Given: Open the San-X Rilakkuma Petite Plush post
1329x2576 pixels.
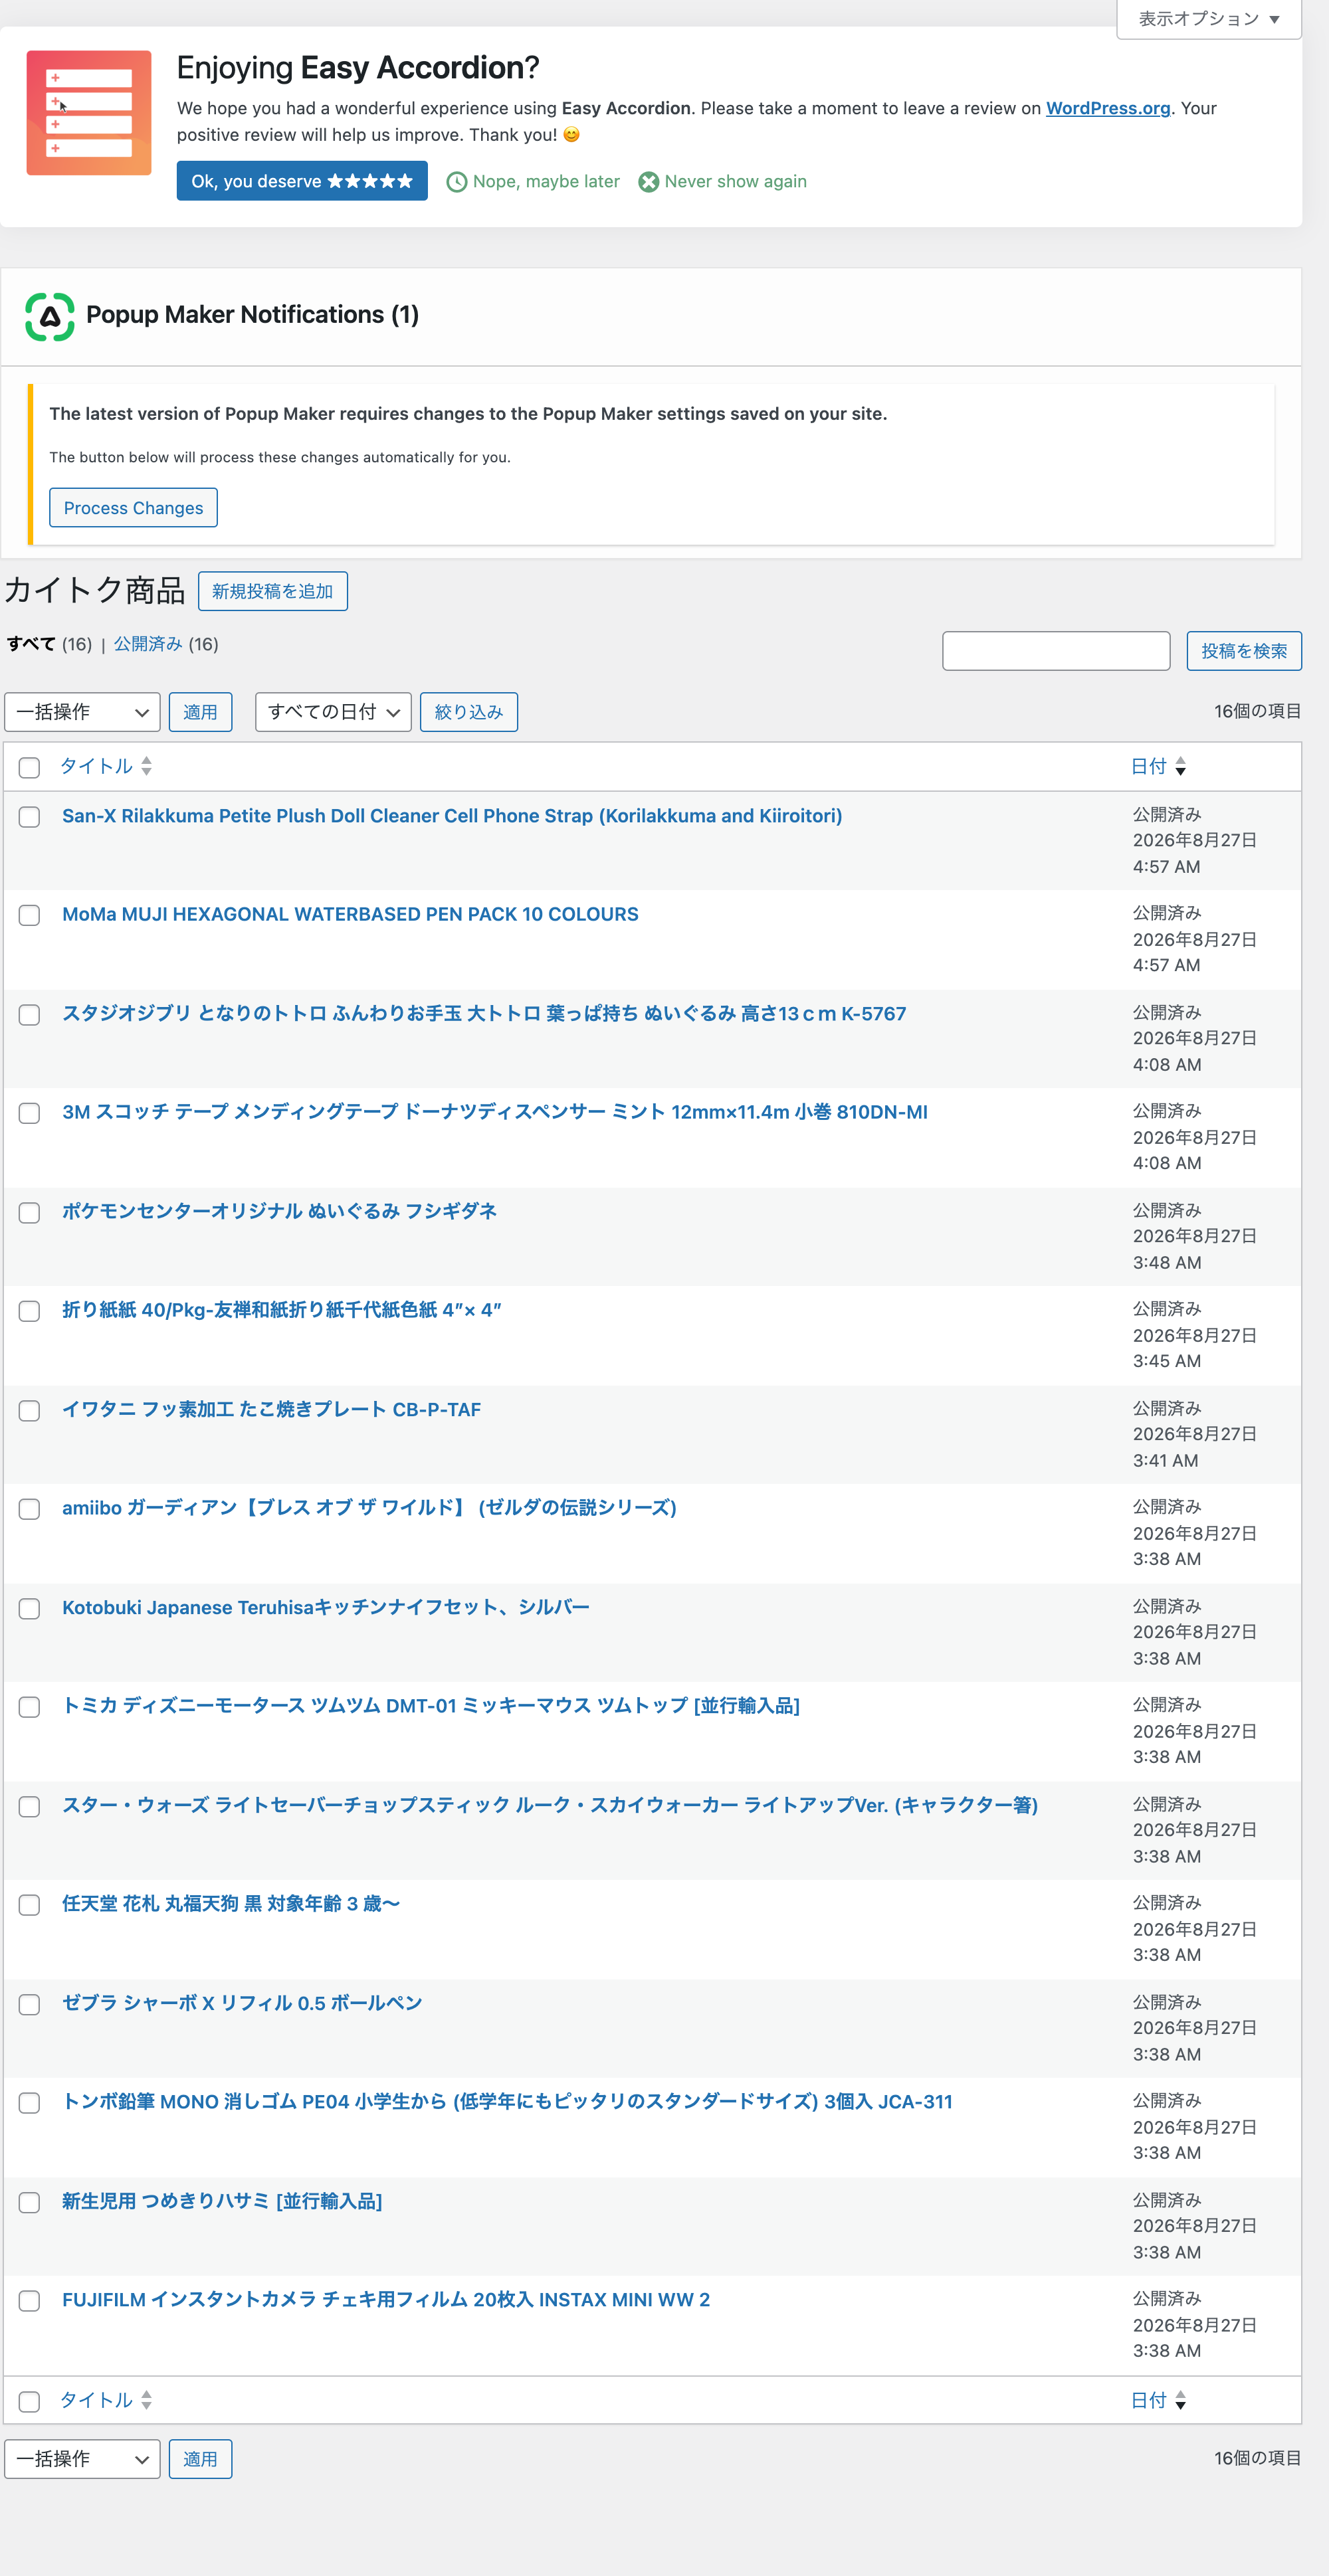Looking at the screenshot, I should tap(452, 816).
